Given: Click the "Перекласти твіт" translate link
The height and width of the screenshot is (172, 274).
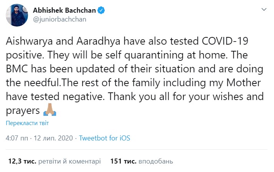Looking at the screenshot, I should 27,124.
